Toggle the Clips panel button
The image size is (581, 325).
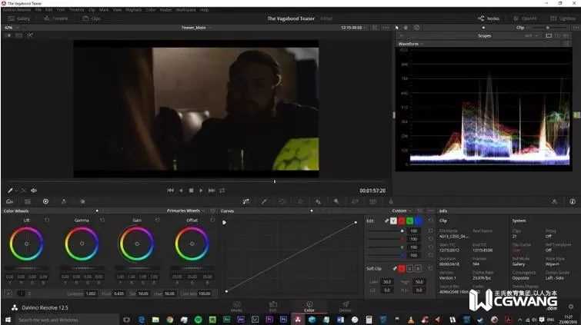click(x=92, y=18)
